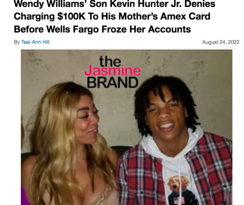
Task: Open author Tsai-Ann Hill's profile link
Action: click(35, 42)
